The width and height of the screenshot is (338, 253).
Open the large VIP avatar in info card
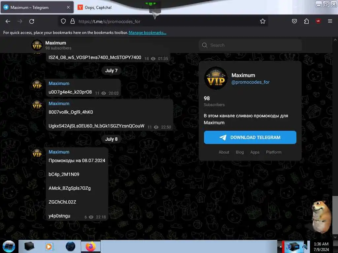[x=216, y=78]
